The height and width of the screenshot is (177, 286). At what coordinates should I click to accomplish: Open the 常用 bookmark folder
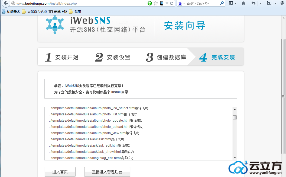point(75,12)
